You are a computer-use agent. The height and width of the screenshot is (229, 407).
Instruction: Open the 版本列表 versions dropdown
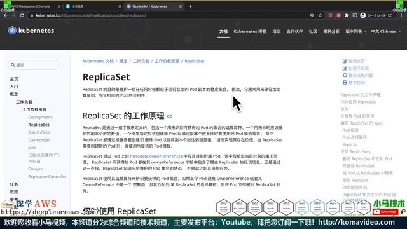(355, 31)
